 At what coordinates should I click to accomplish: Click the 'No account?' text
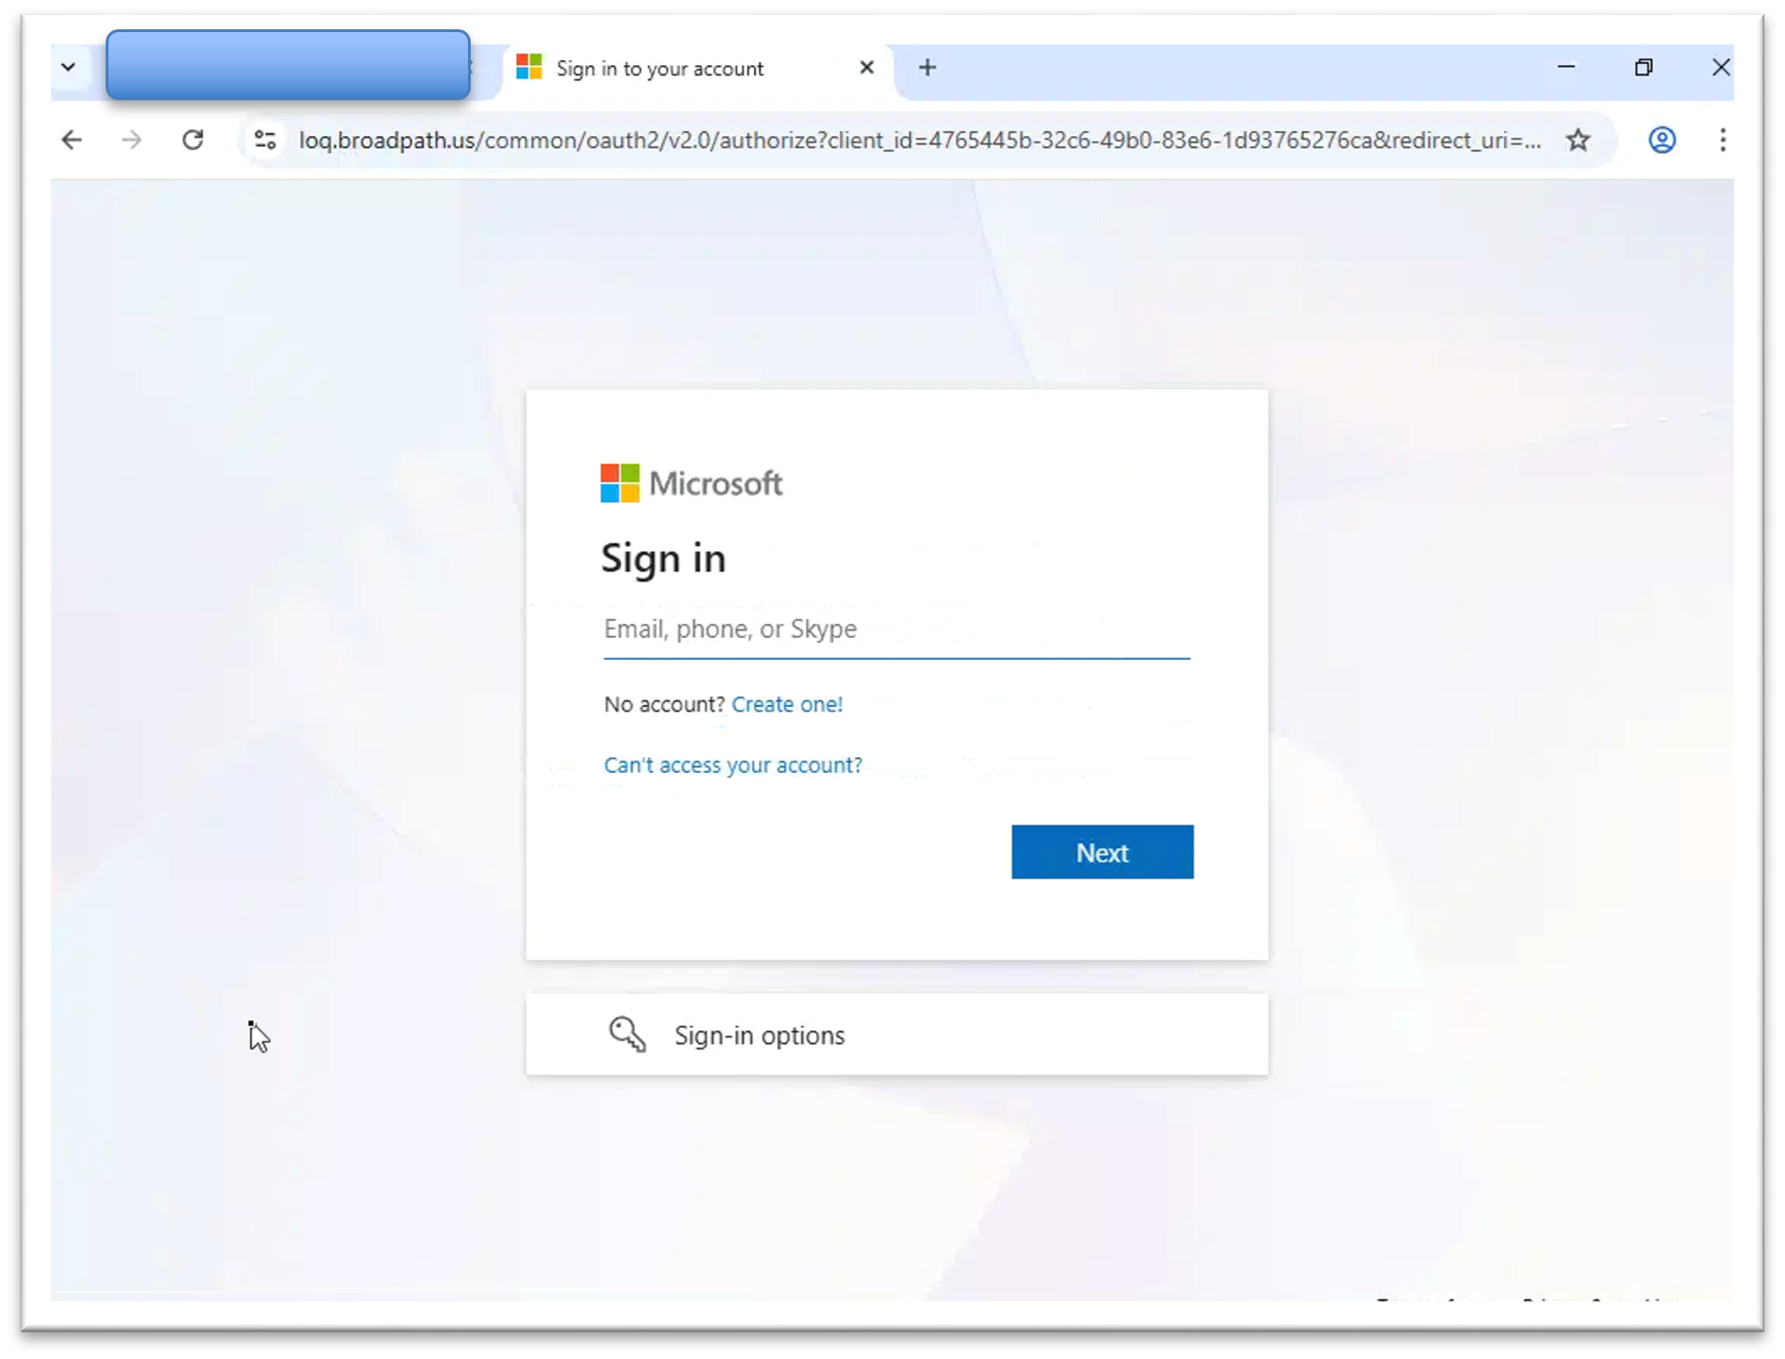664,705
